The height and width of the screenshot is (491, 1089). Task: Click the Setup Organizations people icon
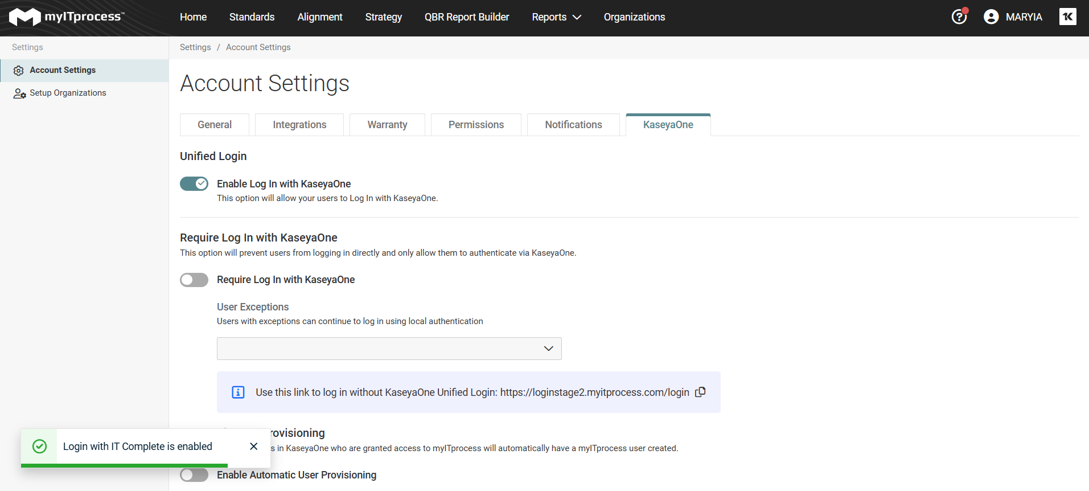pyautogui.click(x=19, y=93)
